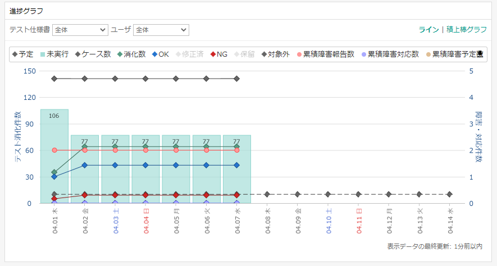
Task: Click 予定 point at 04.08
Action: coord(267,194)
